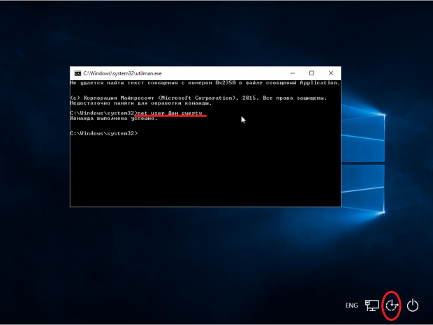The width and height of the screenshot is (433, 325).
Task: Click the C:\Windows\system32\utilman.exe title text
Action: click(x=122, y=73)
